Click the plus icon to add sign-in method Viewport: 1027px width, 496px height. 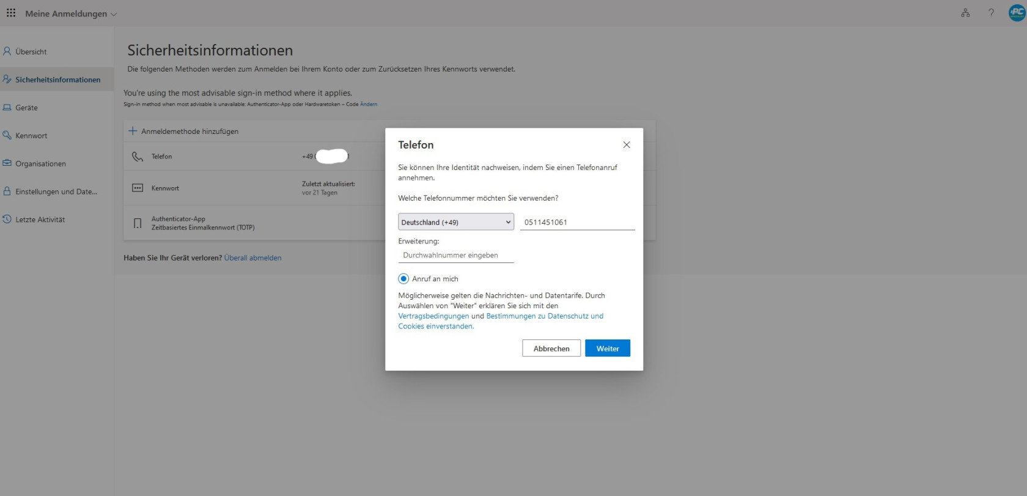coord(133,131)
